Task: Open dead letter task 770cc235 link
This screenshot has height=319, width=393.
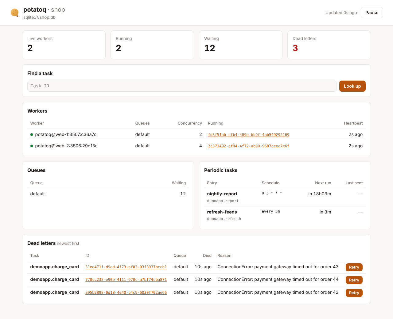Action: pyautogui.click(x=126, y=280)
